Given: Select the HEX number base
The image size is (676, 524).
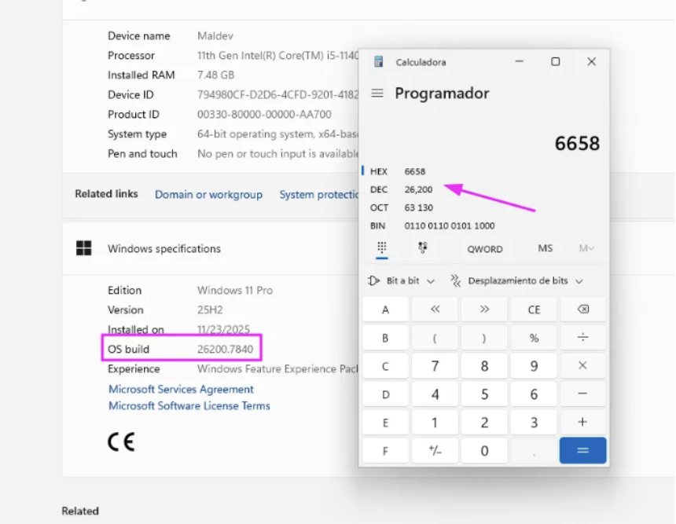Looking at the screenshot, I should (x=379, y=171).
